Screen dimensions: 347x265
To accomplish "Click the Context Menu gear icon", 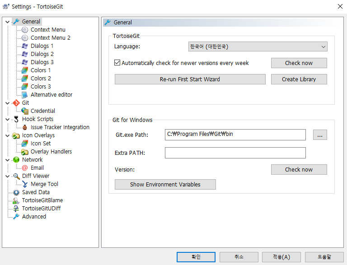I will [25, 30].
